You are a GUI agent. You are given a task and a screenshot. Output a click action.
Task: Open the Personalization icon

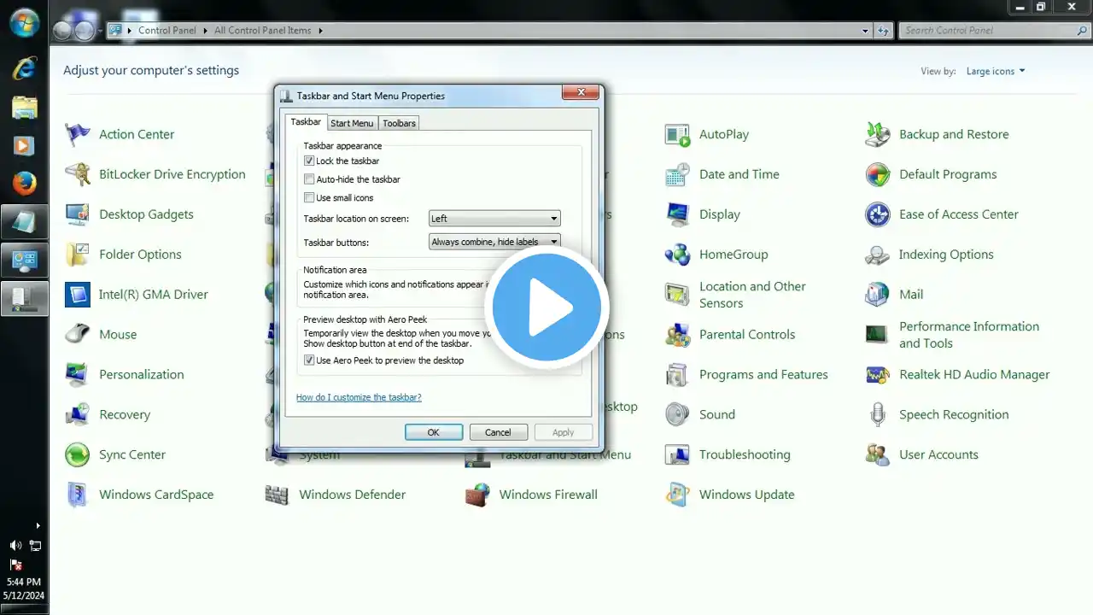click(78, 374)
